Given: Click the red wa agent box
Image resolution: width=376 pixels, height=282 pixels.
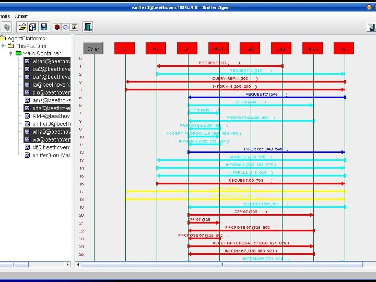Looking at the screenshot, I should [x=156, y=49].
